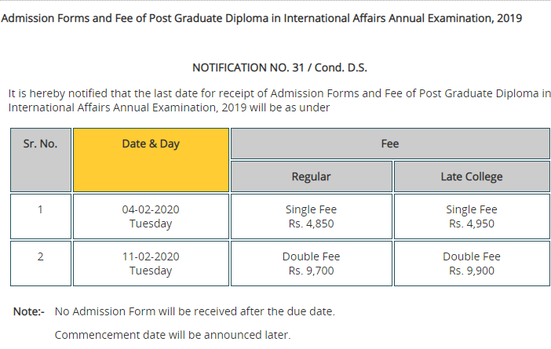Select serial number 1 cell
This screenshot has width=551, height=349.
pos(41,216)
